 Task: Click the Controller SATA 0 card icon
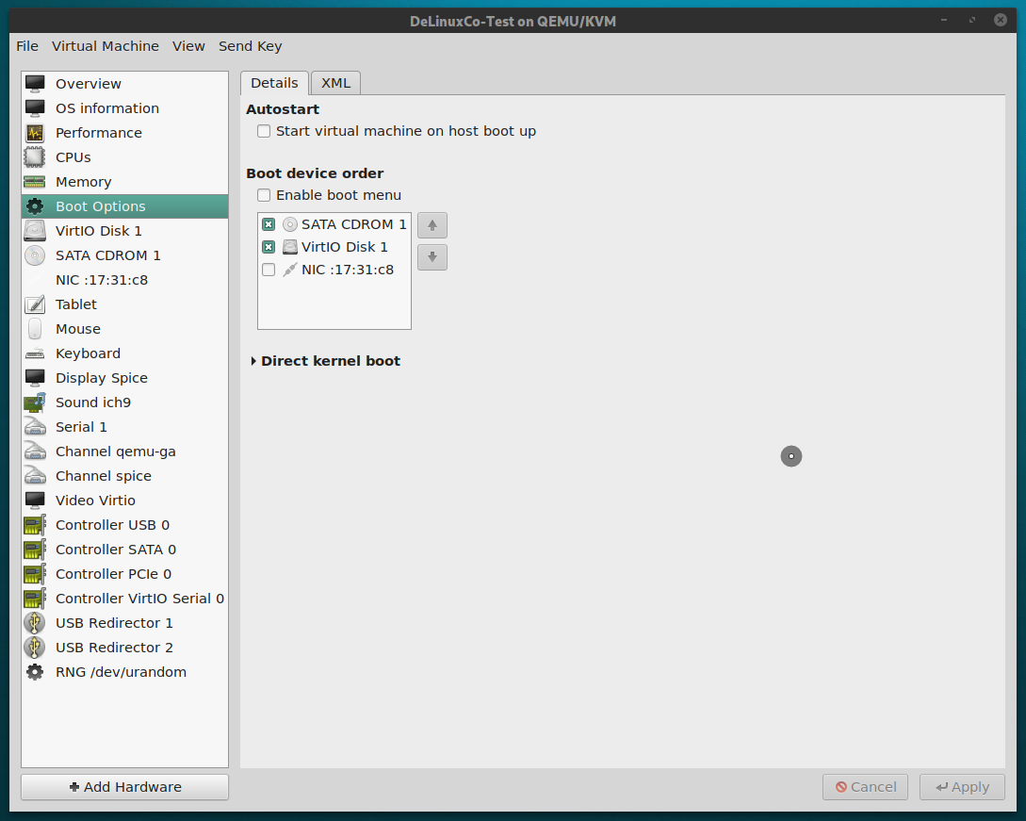point(35,550)
